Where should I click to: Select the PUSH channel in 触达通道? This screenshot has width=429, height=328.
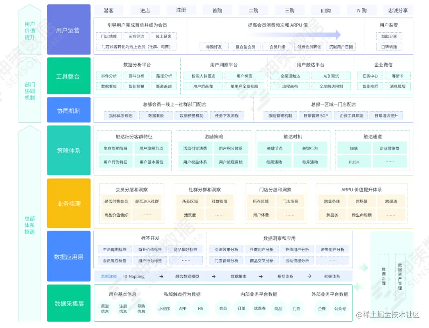tap(353, 161)
